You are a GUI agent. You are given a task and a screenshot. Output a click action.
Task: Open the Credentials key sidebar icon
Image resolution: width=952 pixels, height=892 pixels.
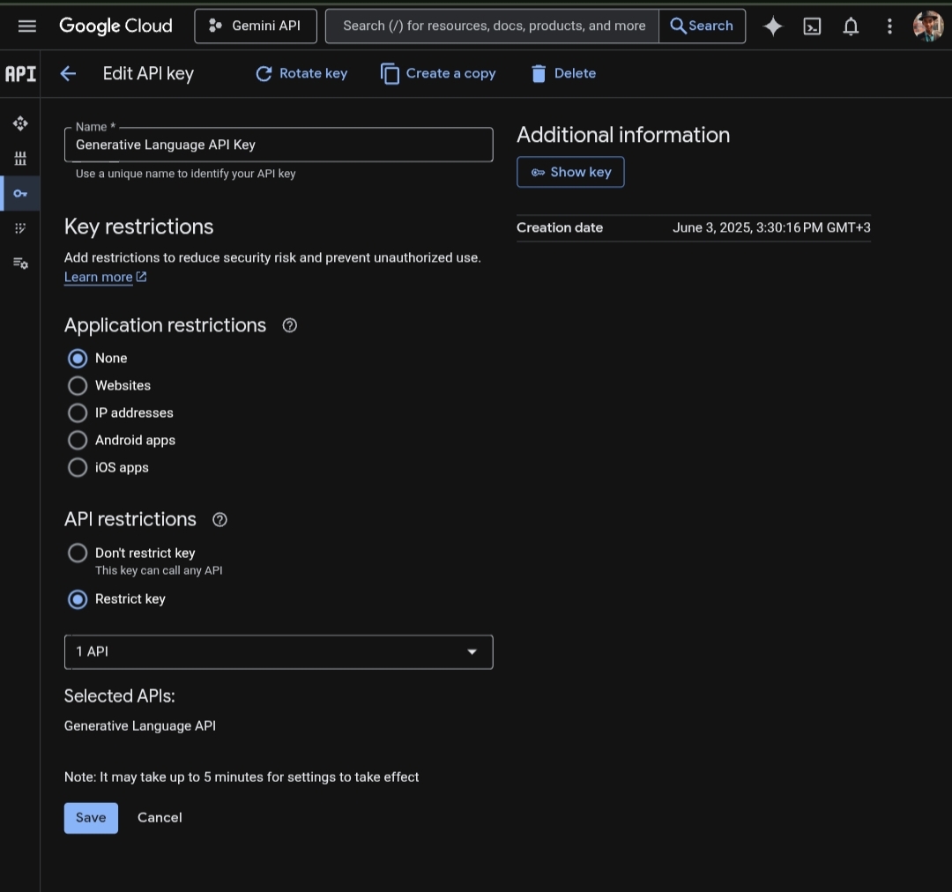[x=20, y=194]
